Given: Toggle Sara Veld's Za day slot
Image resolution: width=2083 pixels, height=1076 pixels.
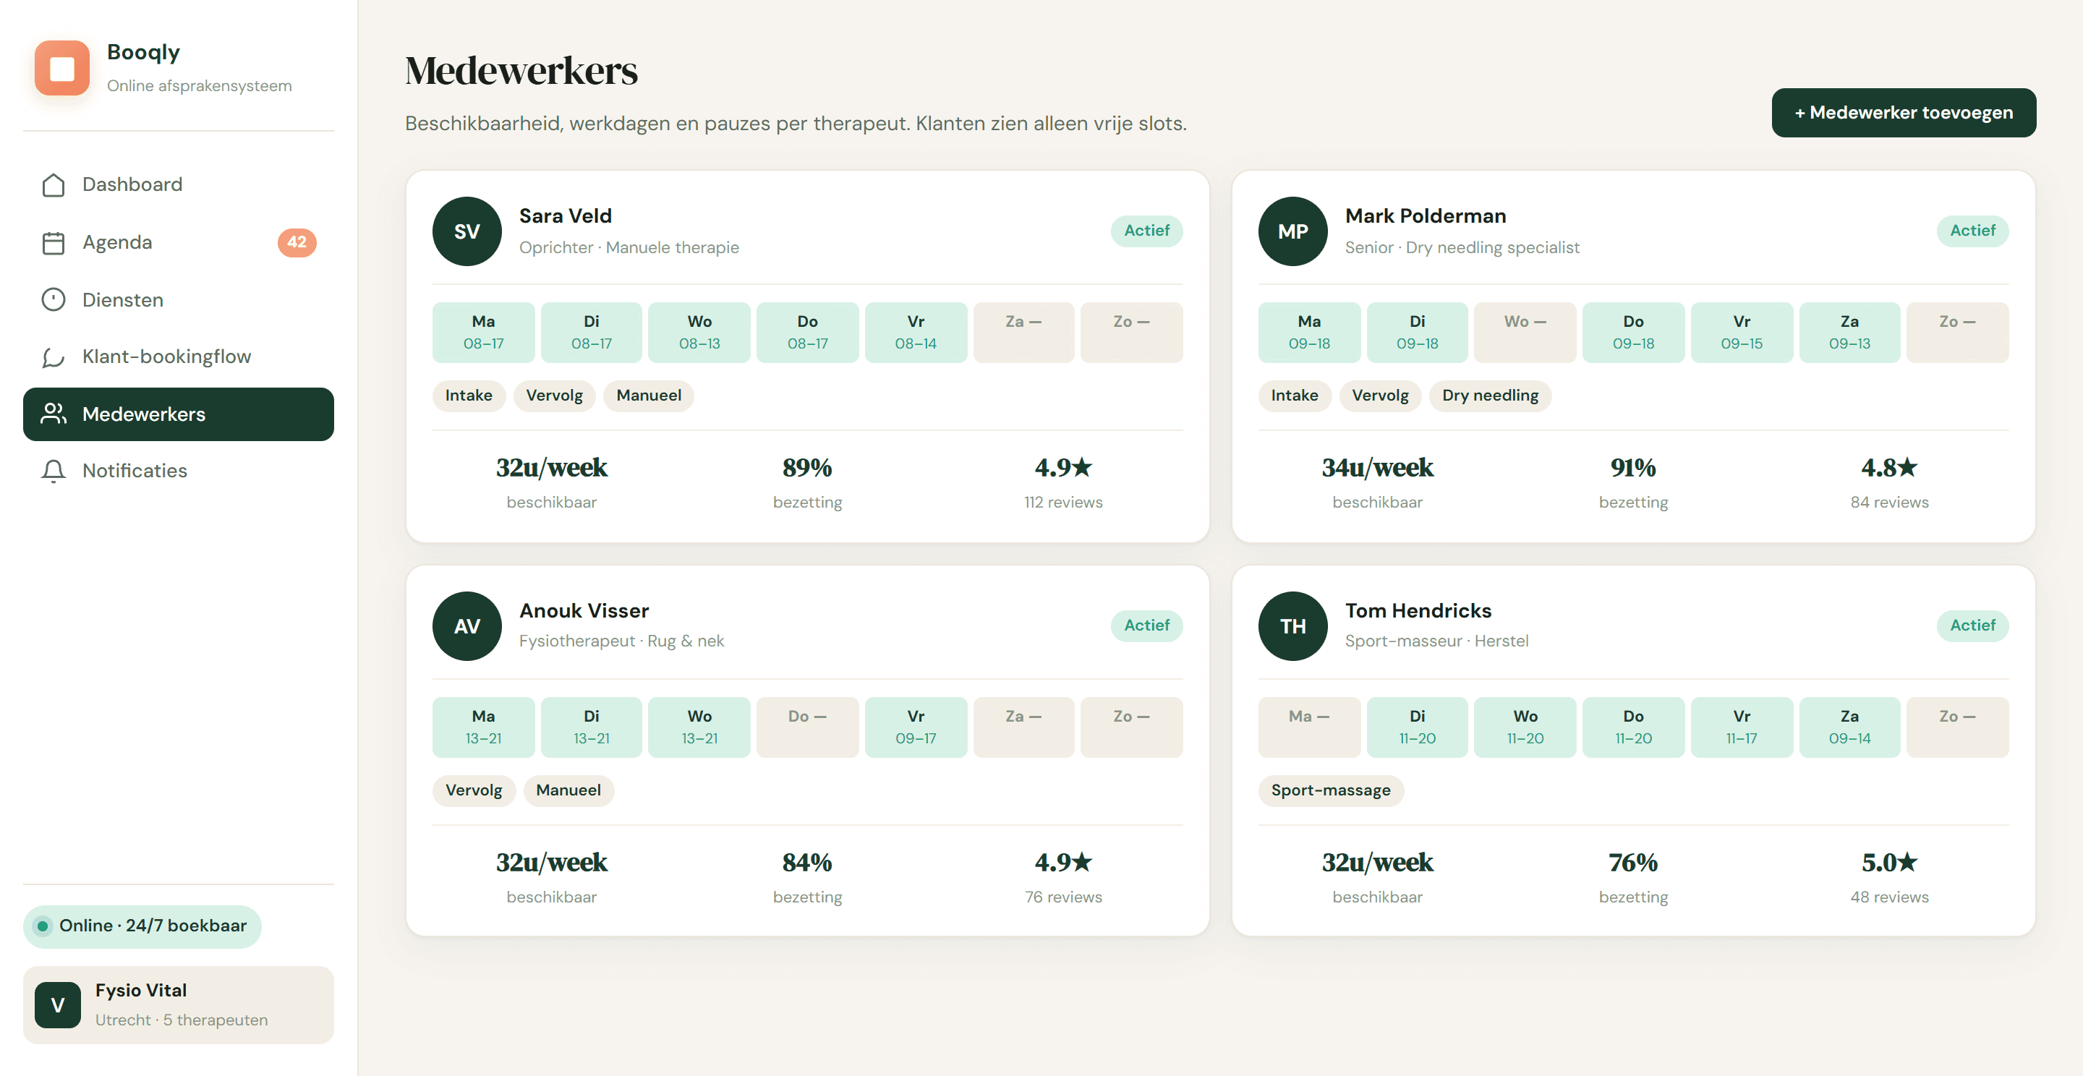Looking at the screenshot, I should [1023, 332].
